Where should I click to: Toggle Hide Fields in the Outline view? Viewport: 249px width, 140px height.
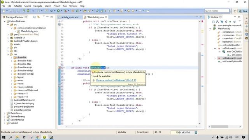pos(222,22)
